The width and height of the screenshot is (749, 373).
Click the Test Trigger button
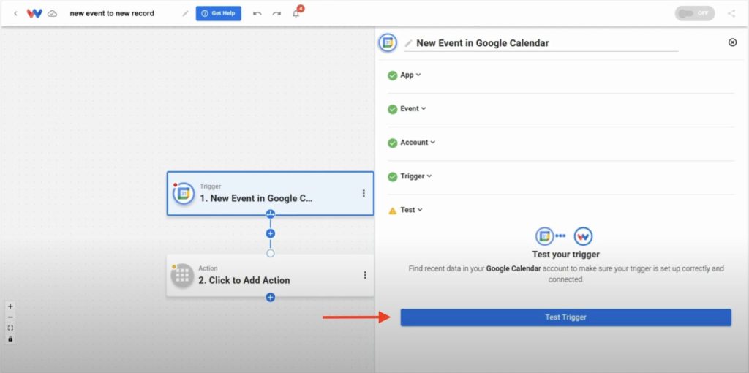[565, 317]
